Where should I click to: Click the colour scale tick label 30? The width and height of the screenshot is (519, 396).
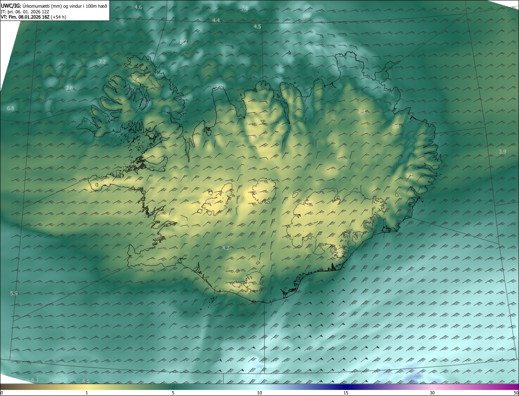coord(432,393)
